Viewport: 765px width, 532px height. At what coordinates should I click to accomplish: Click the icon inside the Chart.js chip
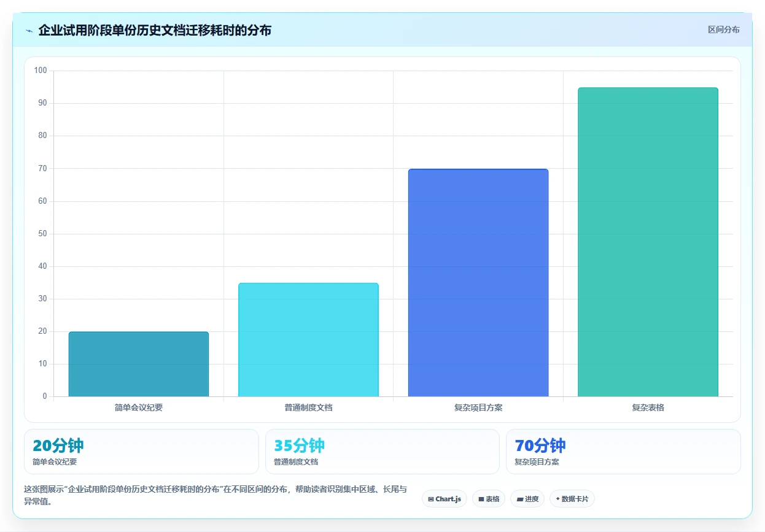click(x=431, y=499)
